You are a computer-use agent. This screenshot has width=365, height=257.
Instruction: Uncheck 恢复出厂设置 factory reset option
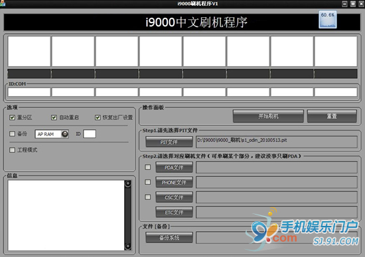pyautogui.click(x=98, y=118)
